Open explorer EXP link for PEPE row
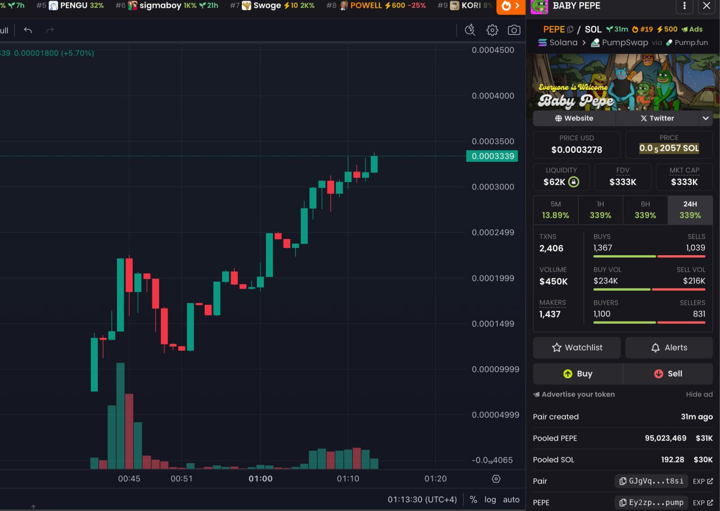Image resolution: width=720 pixels, height=511 pixels. click(703, 503)
